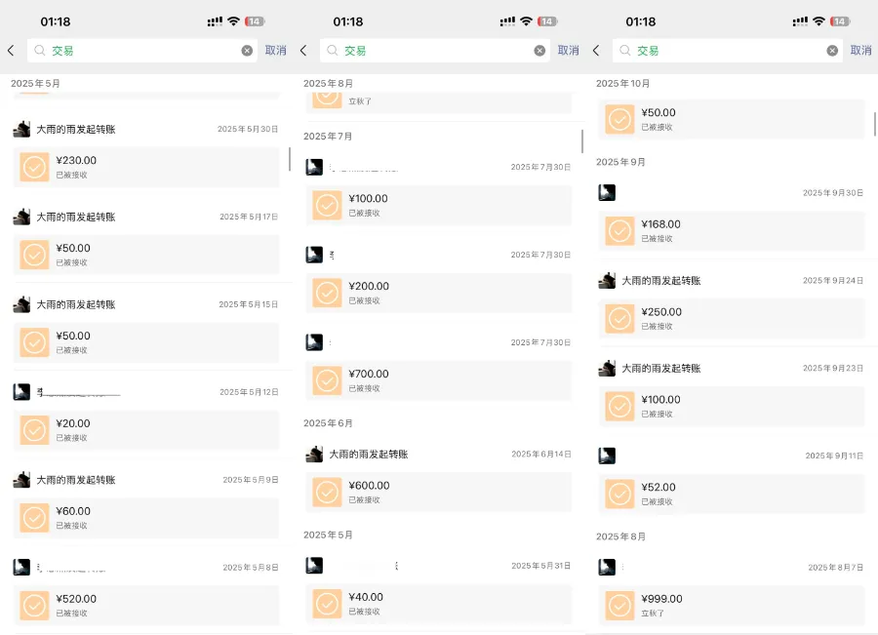Open the ¥168.00 transfer record

pos(732,230)
